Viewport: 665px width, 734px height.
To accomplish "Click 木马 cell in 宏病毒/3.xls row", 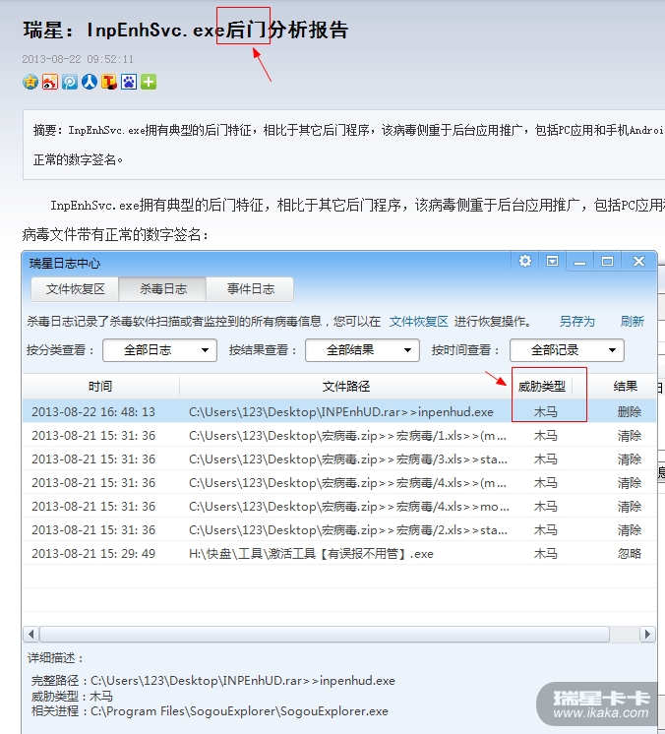I will pyautogui.click(x=546, y=459).
